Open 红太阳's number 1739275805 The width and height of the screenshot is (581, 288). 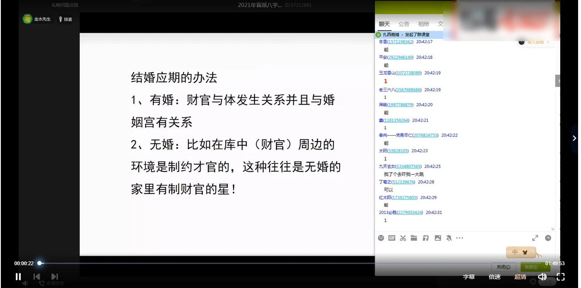click(404, 198)
